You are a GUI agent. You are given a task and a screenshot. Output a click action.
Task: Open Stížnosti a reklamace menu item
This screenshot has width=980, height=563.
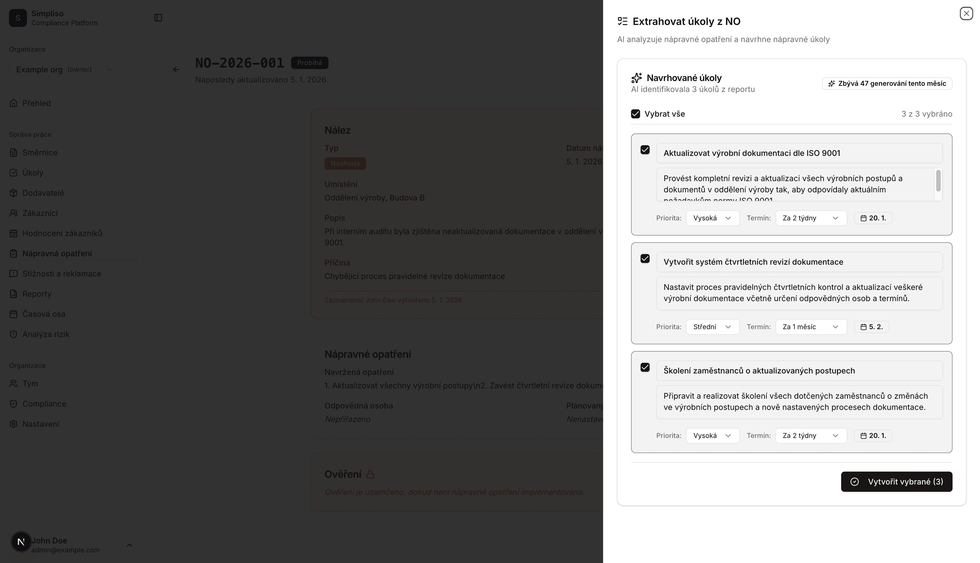(61, 274)
